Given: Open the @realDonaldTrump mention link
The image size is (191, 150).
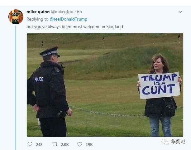Looking at the screenshot, I should [x=69, y=19].
